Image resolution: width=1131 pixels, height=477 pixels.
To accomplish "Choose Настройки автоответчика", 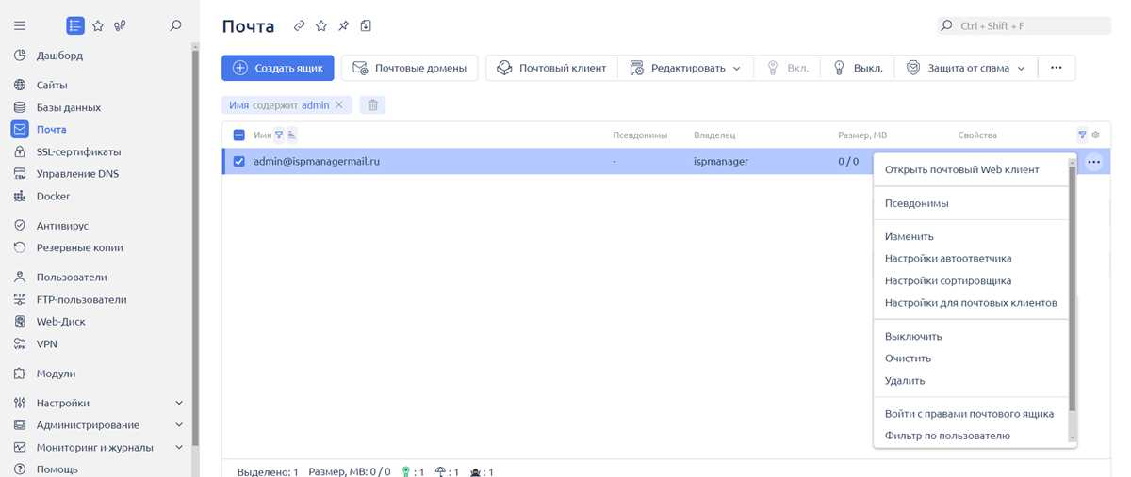I will pyautogui.click(x=948, y=259).
